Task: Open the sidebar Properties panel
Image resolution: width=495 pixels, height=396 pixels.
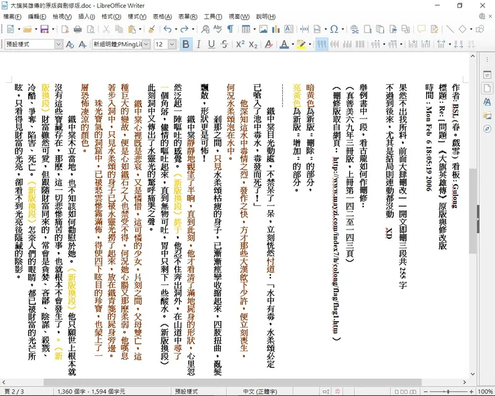Action: click(487, 75)
